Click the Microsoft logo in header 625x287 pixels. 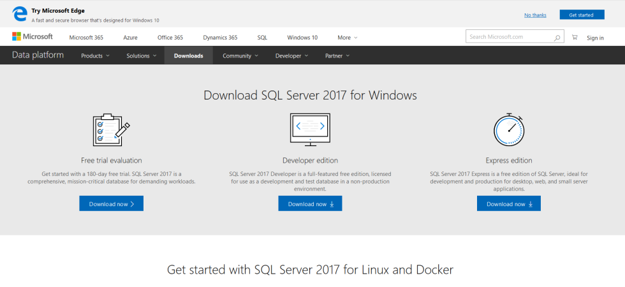(x=33, y=37)
